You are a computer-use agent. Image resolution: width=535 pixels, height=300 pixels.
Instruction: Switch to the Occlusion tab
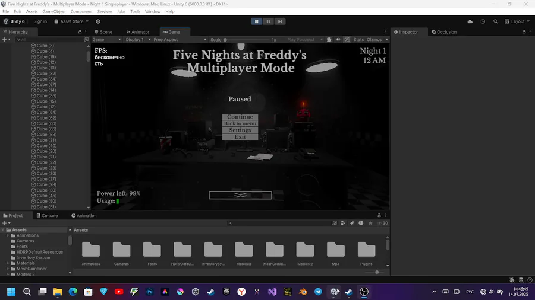(444, 31)
